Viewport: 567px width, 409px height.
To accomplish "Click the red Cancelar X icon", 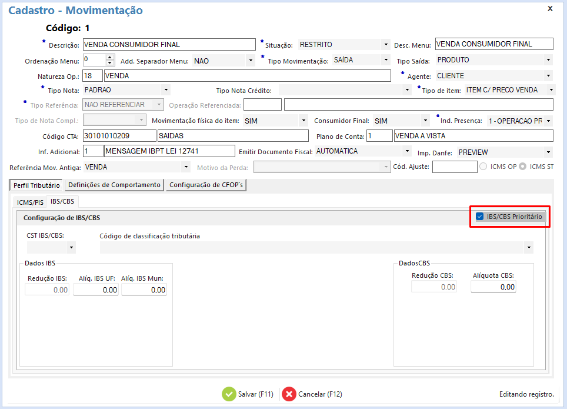I will [289, 394].
